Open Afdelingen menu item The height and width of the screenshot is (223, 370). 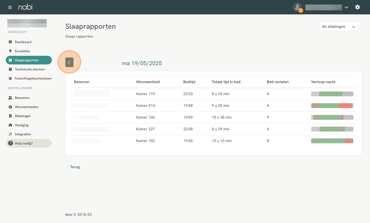(x=23, y=116)
